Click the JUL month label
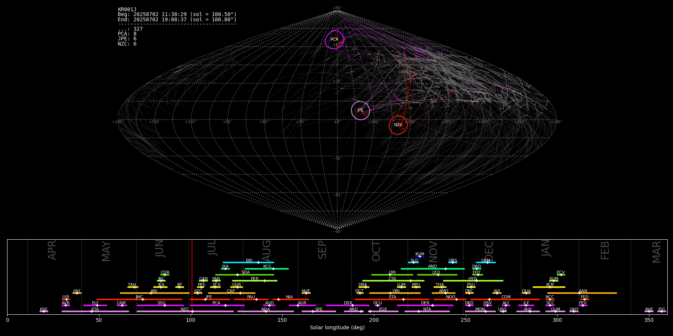Screen dimensions: 673x336 tap(212, 248)
